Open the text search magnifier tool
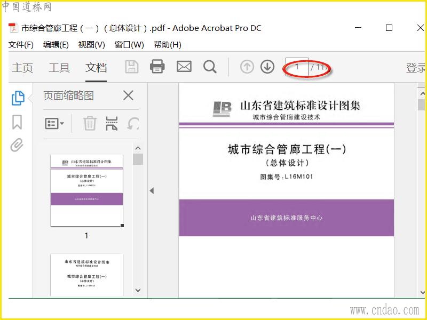This screenshot has height=320, width=427. tap(210, 67)
